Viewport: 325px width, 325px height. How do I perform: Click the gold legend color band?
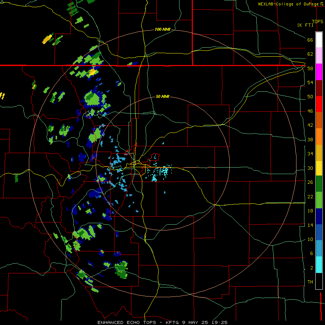(319, 153)
